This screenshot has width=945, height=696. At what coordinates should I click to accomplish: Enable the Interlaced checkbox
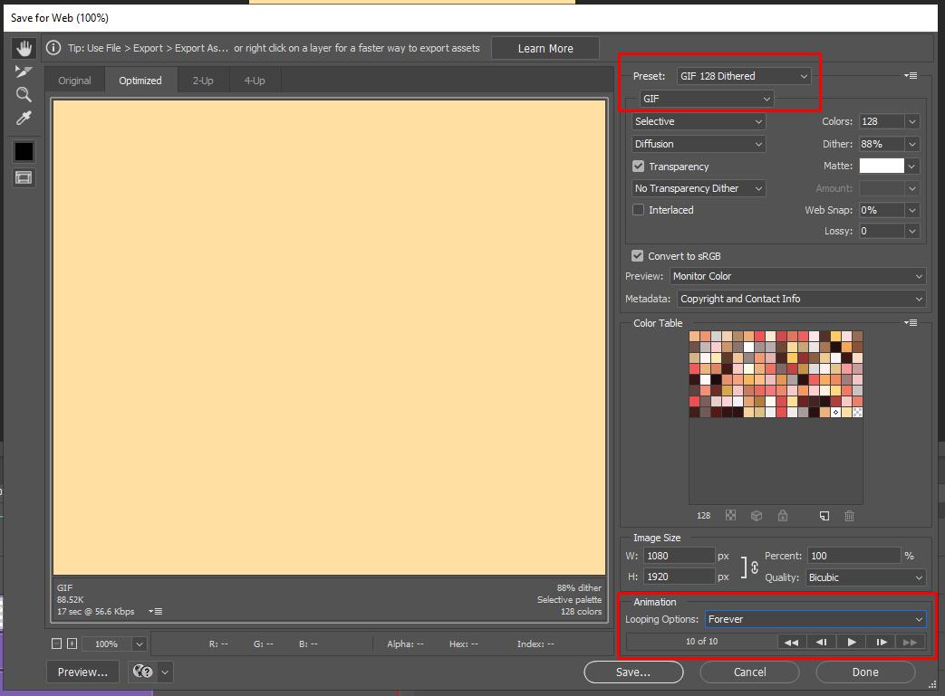coord(637,209)
